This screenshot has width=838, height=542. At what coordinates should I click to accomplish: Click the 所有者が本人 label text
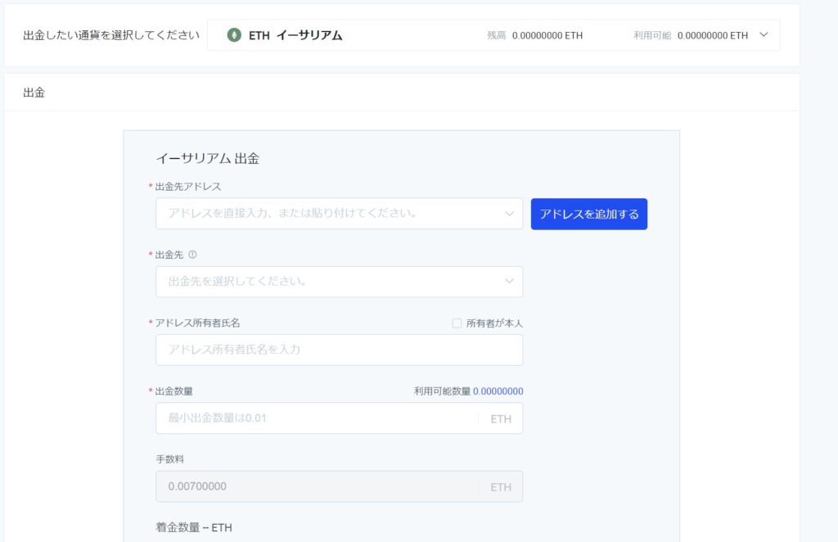point(494,323)
